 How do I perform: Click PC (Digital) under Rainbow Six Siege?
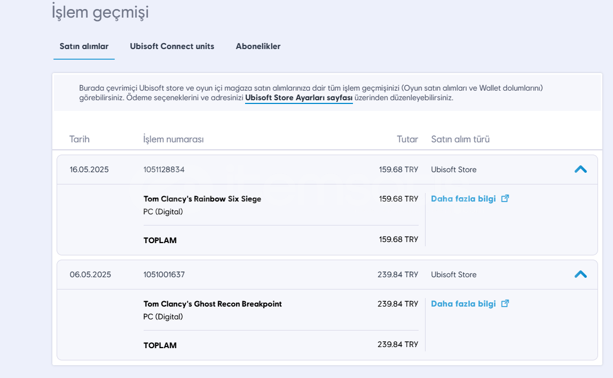point(163,212)
